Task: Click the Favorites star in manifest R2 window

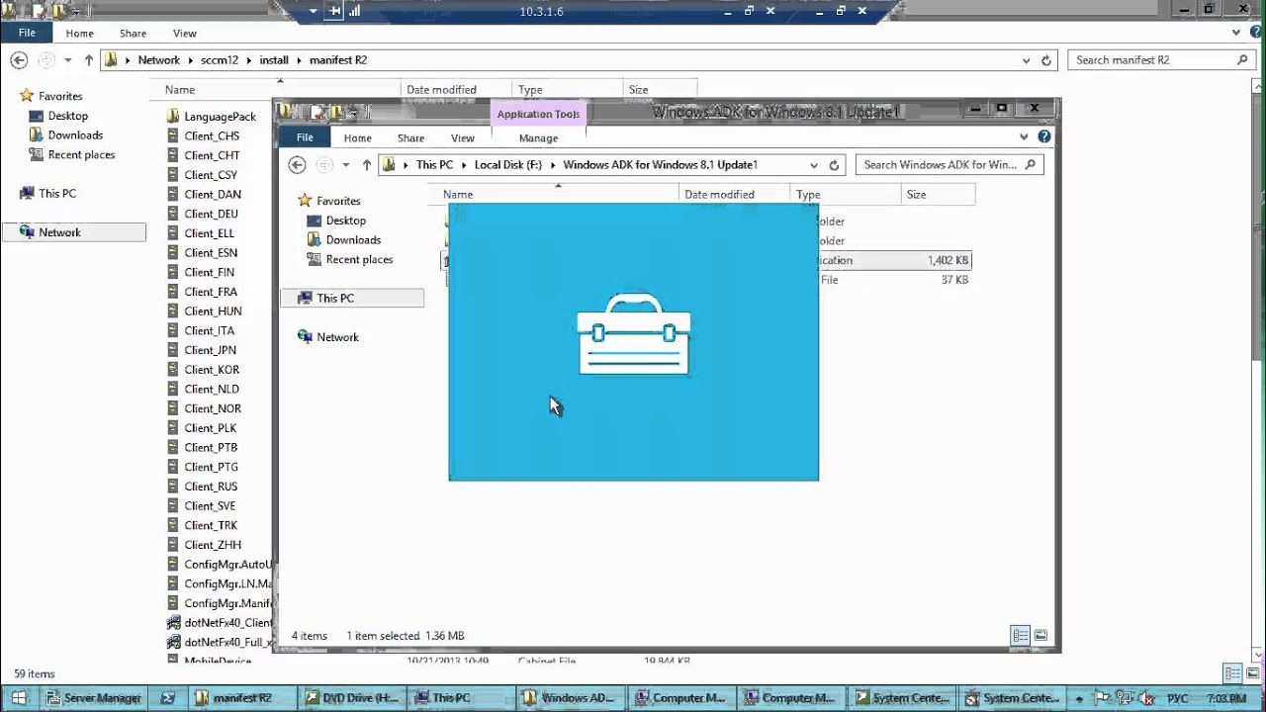Action: coord(27,96)
